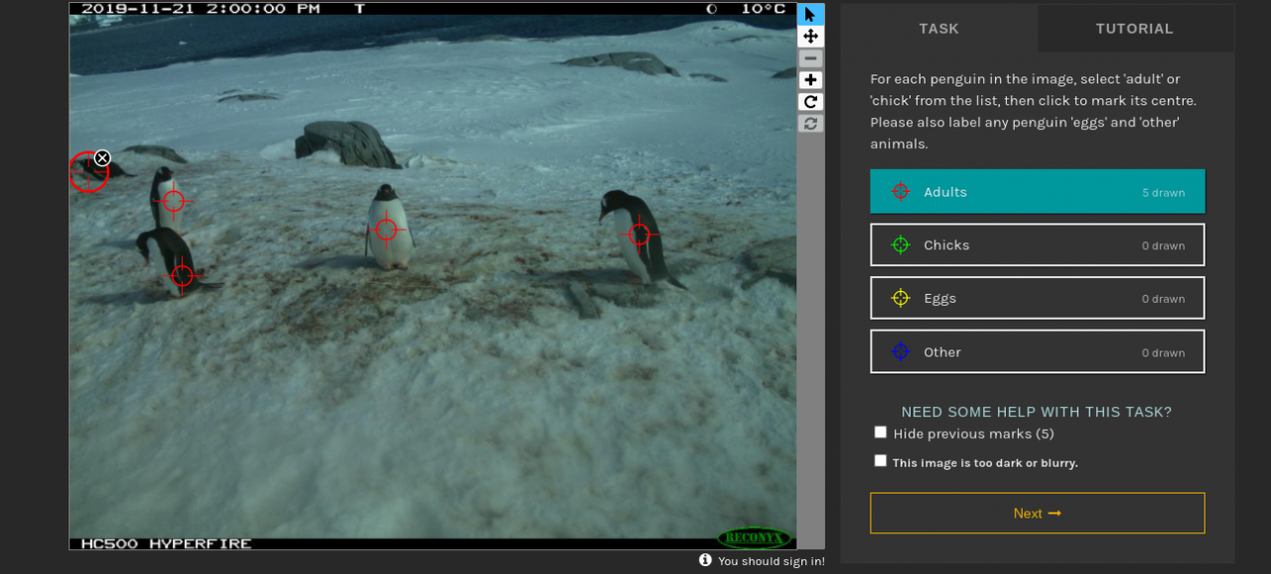Screen dimensions: 1271x574
Task: Click the green Chicks crosshair icon
Action: (x=901, y=244)
